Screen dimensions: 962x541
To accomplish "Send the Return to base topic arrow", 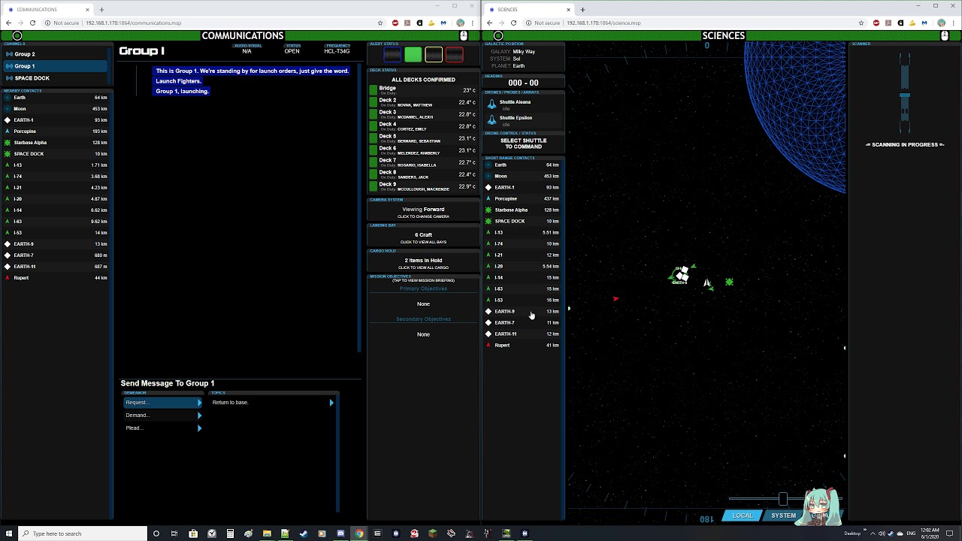I will point(331,403).
